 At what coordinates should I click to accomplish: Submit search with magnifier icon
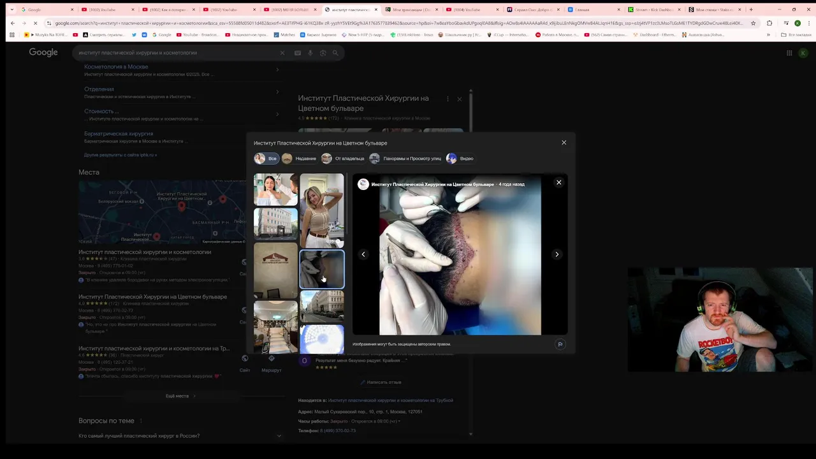tap(335, 53)
